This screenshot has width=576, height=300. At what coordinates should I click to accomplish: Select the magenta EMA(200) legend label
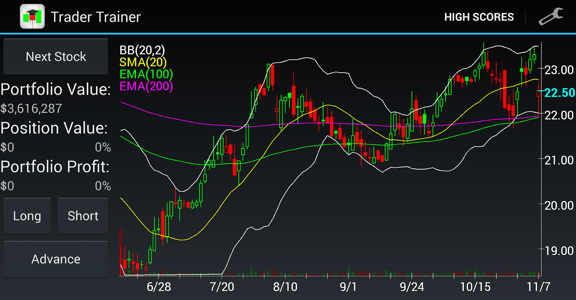146,86
